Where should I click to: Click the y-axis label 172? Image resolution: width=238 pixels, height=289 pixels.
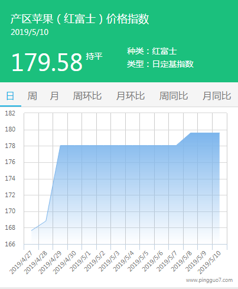10,195
